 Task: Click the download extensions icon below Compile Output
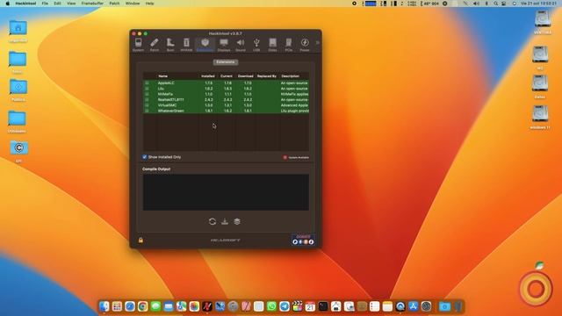225,221
